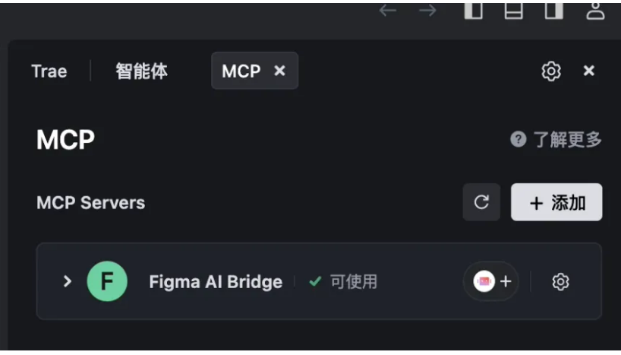Refresh the MCP Servers list

pos(481,202)
